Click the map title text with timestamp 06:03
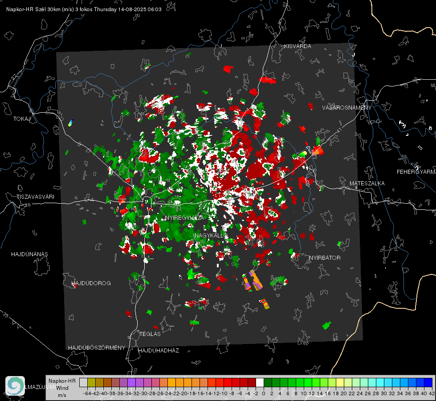This screenshot has width=436, height=401. point(84,9)
